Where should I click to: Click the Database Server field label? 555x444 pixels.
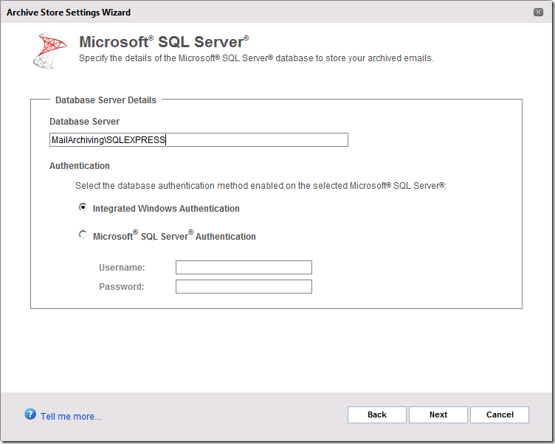click(x=84, y=122)
